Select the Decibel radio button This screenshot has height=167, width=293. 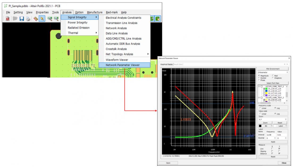pos(259,78)
